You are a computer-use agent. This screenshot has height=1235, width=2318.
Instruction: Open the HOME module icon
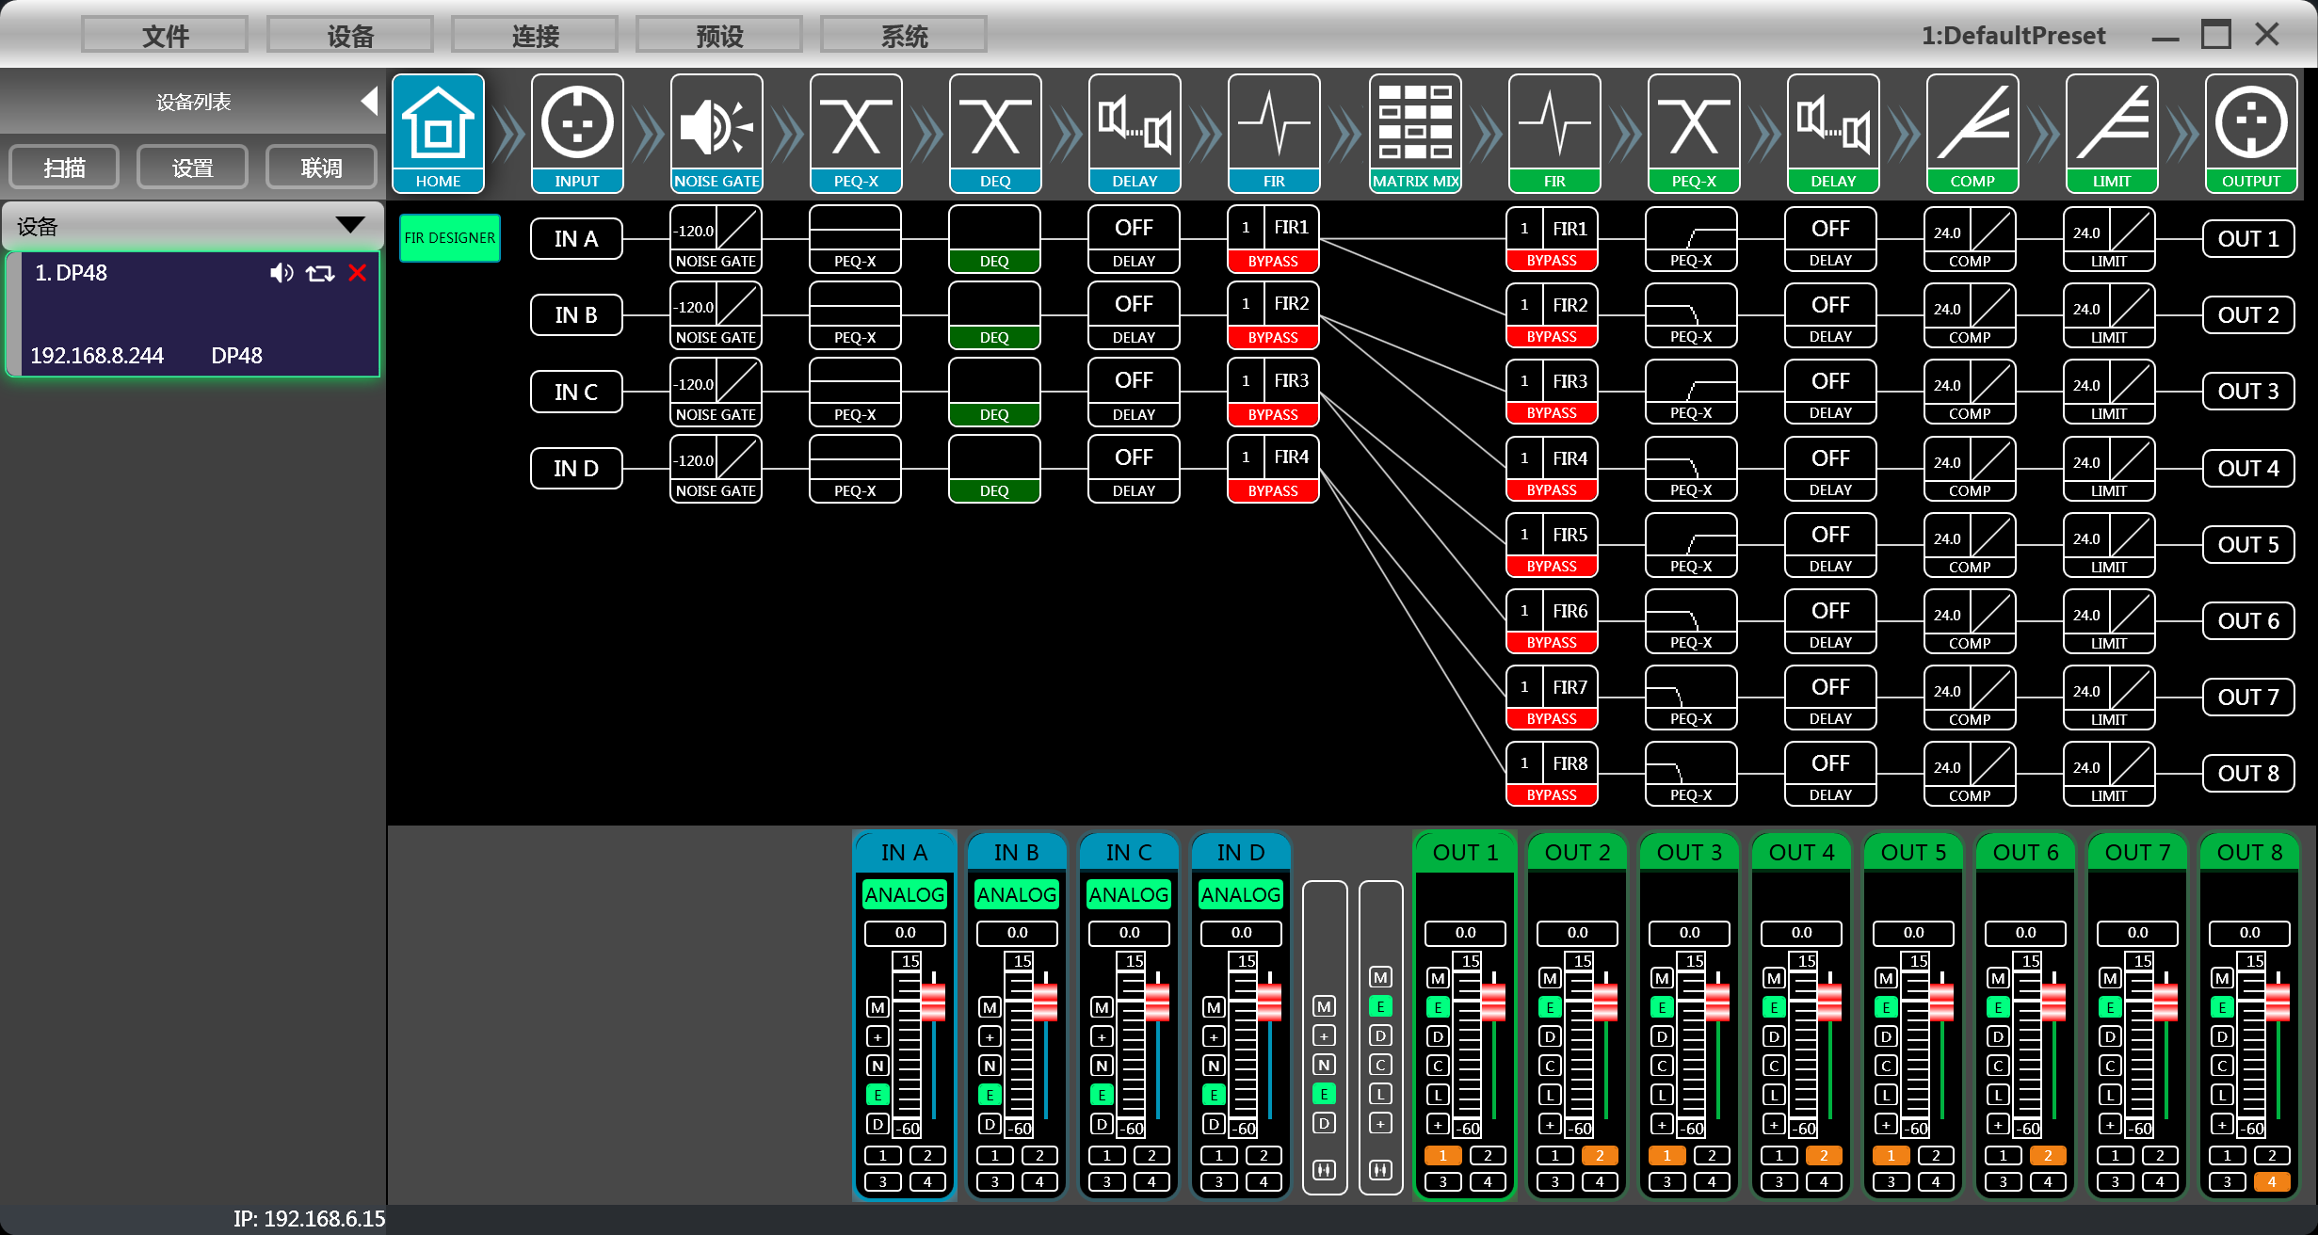(438, 134)
